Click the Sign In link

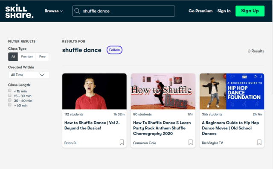point(224,11)
